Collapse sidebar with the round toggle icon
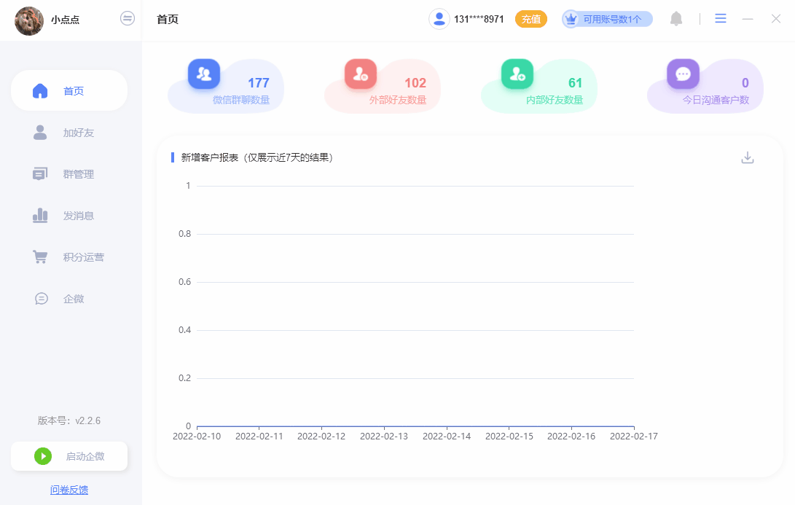This screenshot has width=795, height=505. click(128, 19)
